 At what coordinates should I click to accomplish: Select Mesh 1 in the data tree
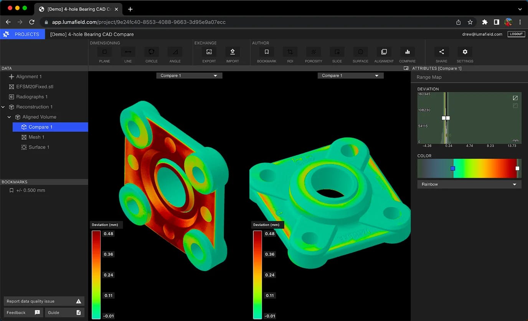[36, 137]
